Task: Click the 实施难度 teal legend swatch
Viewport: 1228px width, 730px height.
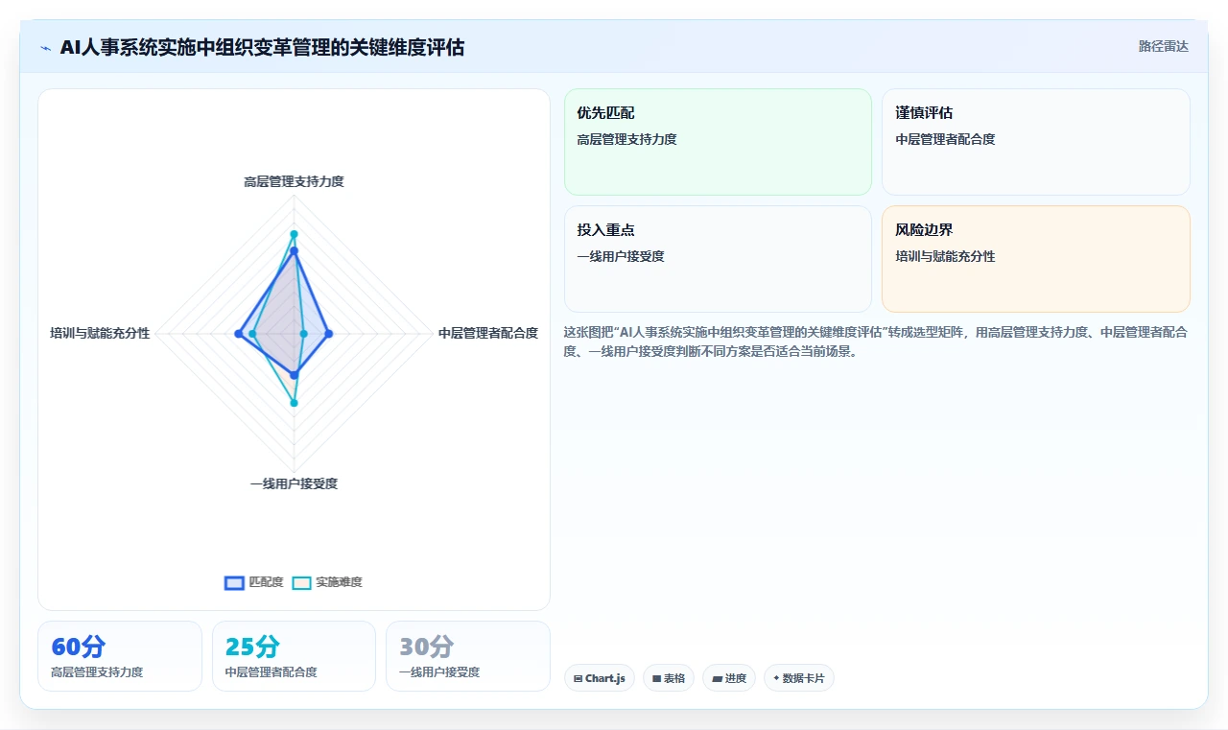Action: tap(302, 582)
